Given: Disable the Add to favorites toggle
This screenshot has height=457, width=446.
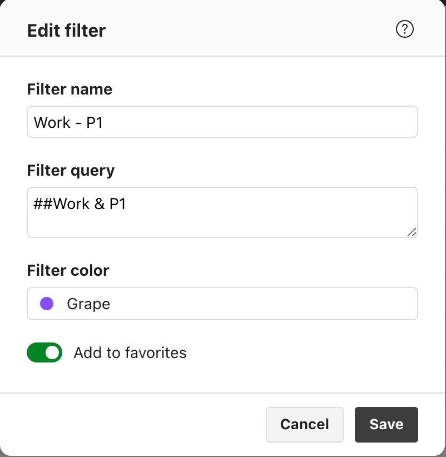Looking at the screenshot, I should (x=44, y=352).
